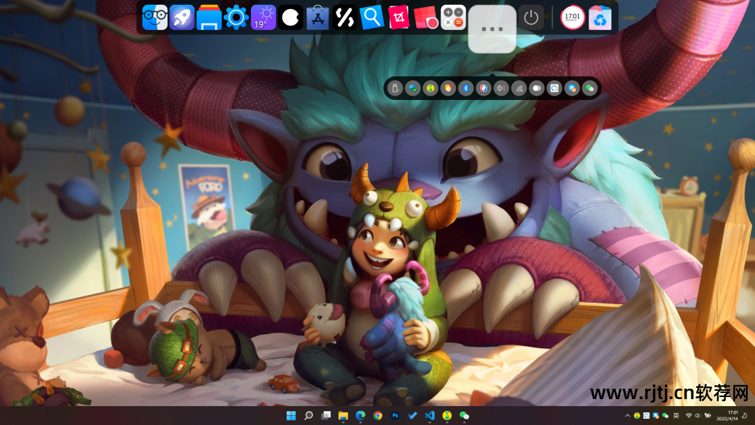755x425 pixels.
Task: Open File Explorer from the taskbar
Action: pos(343,415)
